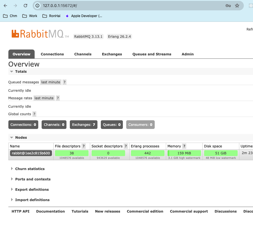This screenshot has height=226, width=253.
Task: Click the Erlang 26.2.4 version badge
Action: coord(120,37)
